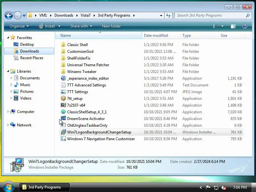Select the 7z2107-x64 application icon

click(63, 105)
